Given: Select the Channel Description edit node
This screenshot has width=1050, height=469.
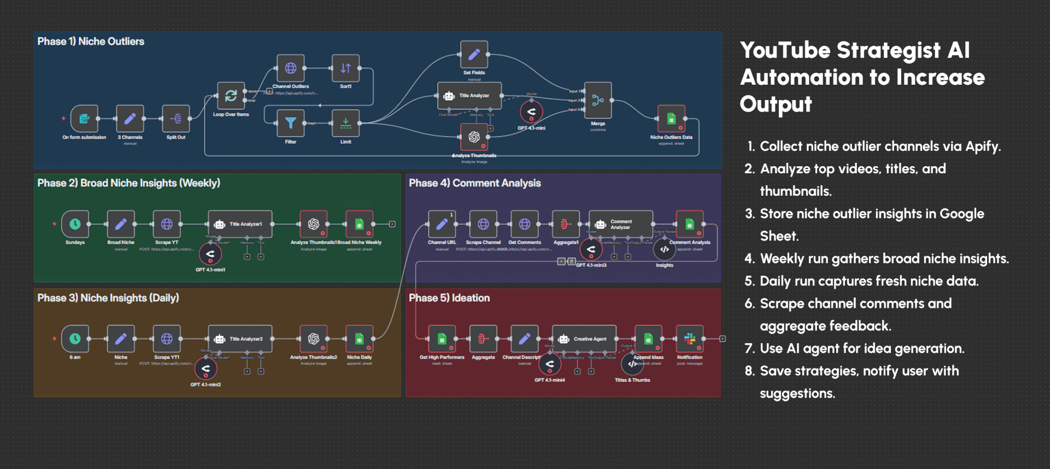Looking at the screenshot, I should click(x=524, y=339).
